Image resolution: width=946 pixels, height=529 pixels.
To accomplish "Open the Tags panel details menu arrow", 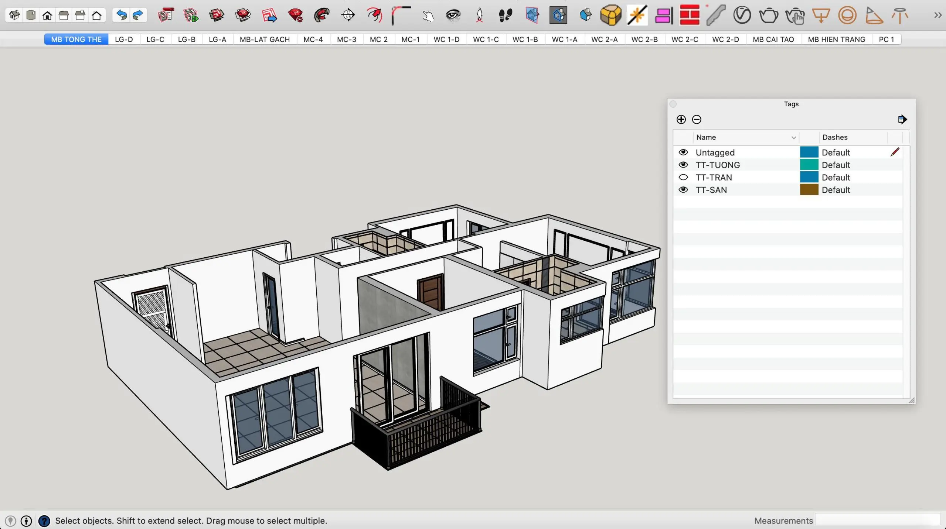I will point(902,119).
